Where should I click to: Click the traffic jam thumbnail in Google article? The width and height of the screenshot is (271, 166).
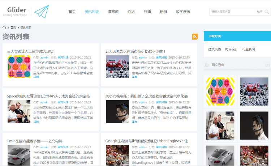tap(117, 155)
